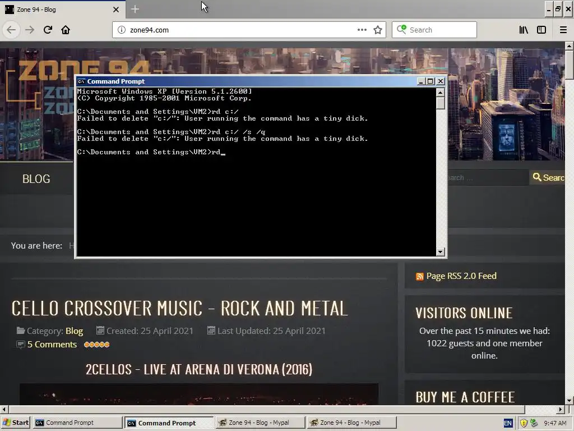Click the page vertical scrollbar up arrow
Screen dimensions: 574x431
pyautogui.click(x=570, y=46)
